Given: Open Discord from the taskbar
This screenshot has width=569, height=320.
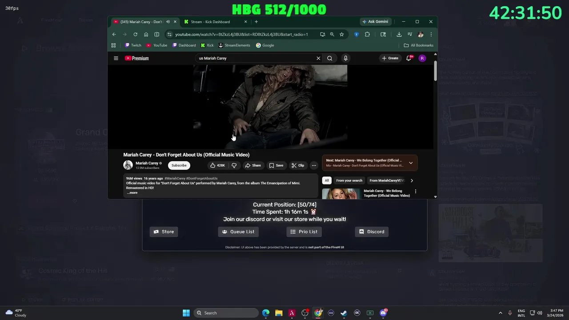Looking at the screenshot, I should [384, 313].
